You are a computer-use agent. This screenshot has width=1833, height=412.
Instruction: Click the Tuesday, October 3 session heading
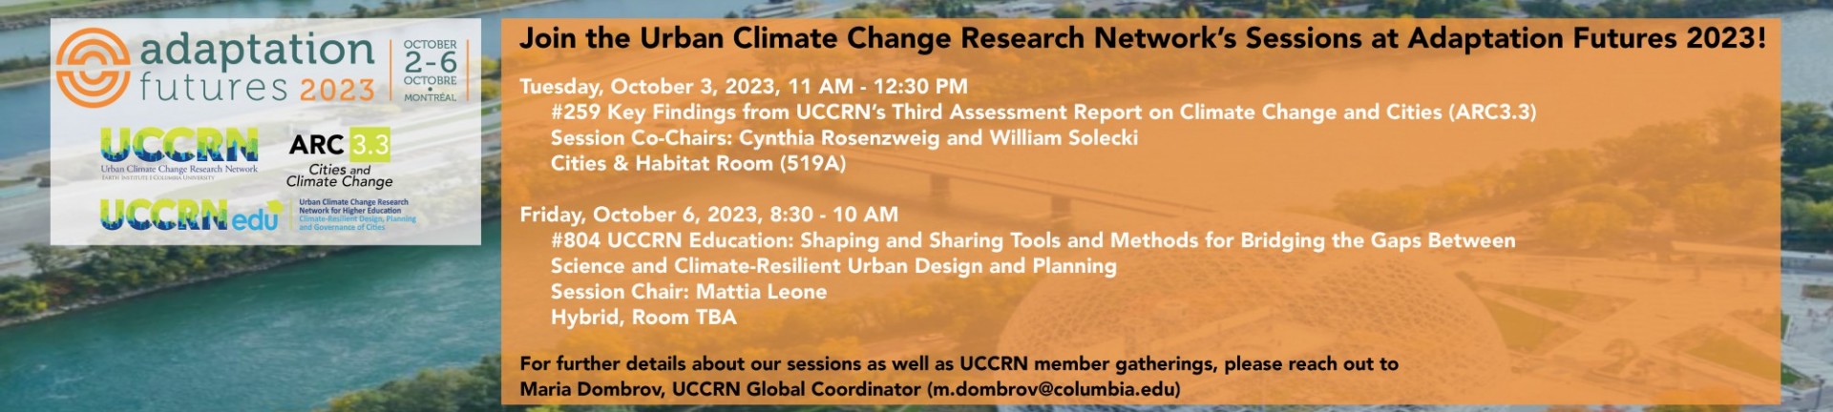[x=744, y=87]
